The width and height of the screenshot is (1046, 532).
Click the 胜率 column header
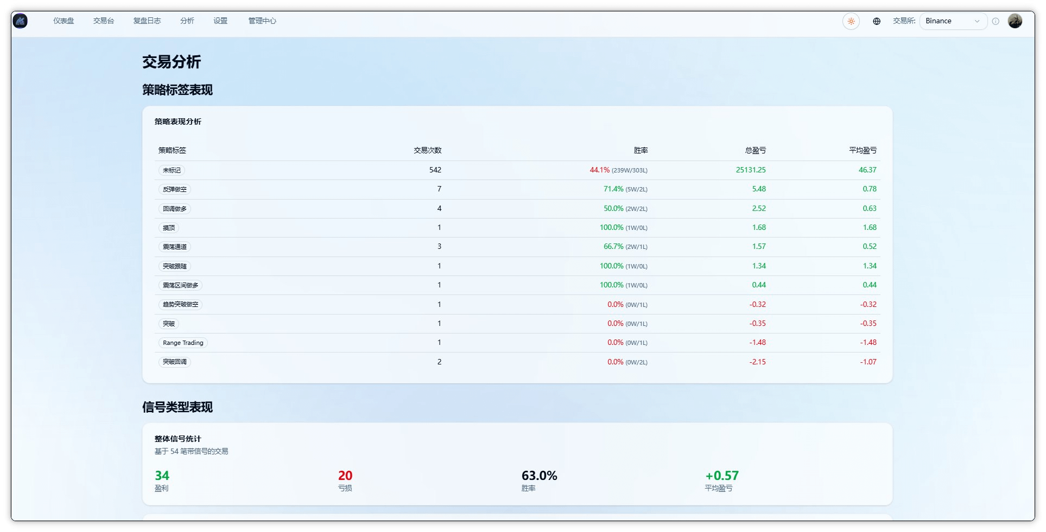tap(641, 150)
